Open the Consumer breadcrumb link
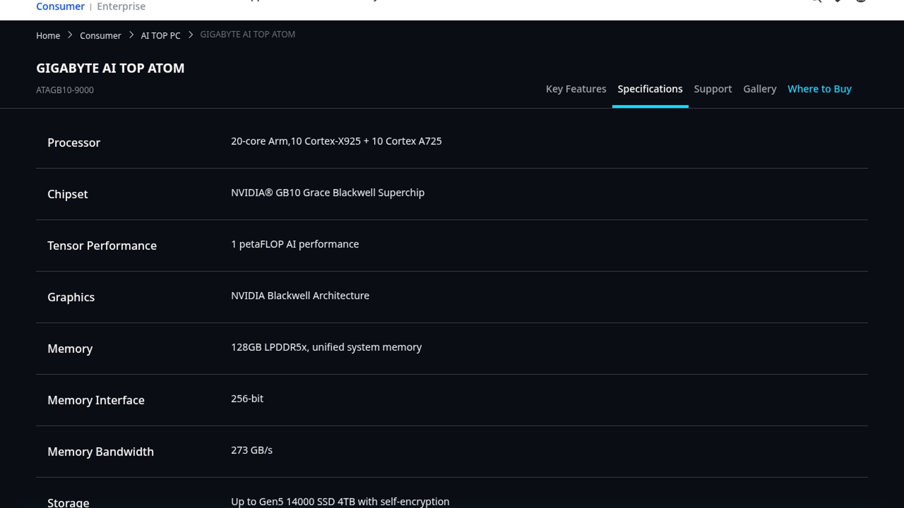Screen dimensions: 904x508 pos(100,36)
